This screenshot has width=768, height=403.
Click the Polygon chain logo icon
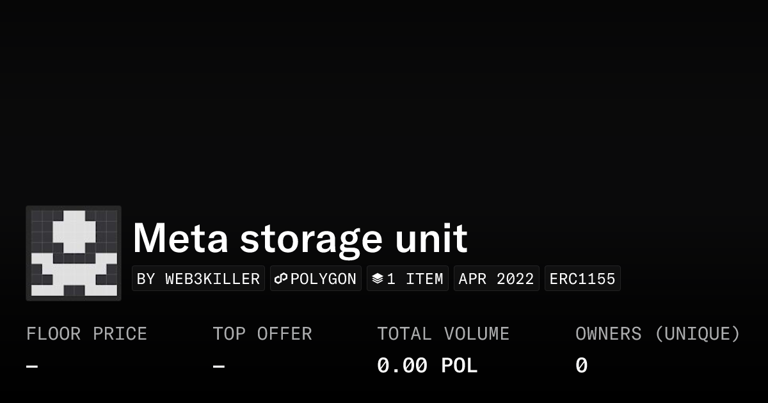(281, 279)
